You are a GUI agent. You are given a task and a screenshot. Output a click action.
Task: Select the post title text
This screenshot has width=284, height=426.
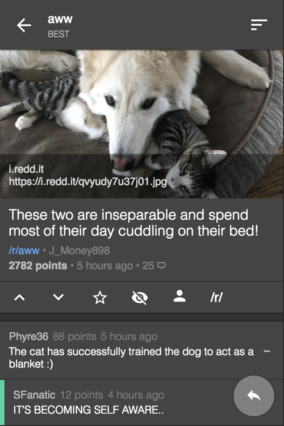[x=134, y=223]
